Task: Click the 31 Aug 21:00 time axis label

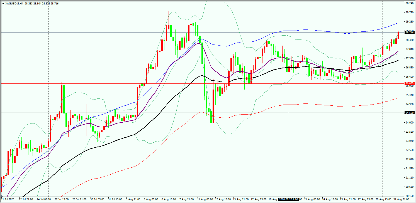Action: 401,199
